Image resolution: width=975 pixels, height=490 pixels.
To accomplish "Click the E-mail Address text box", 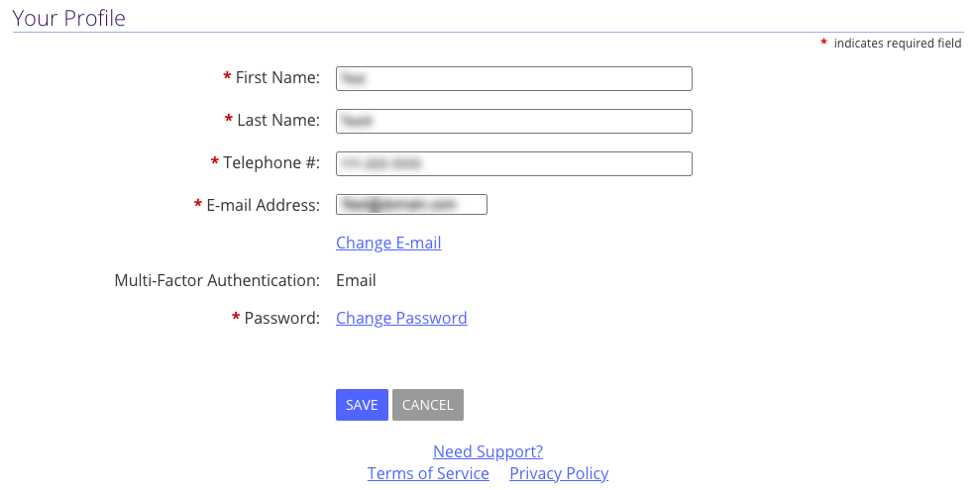I will [411, 204].
